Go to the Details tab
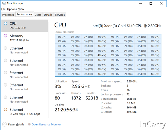167x130 pixels. pyautogui.click(x=48, y=15)
